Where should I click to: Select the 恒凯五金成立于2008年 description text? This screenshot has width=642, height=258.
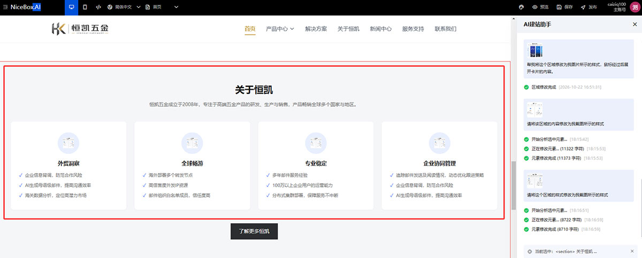254,105
